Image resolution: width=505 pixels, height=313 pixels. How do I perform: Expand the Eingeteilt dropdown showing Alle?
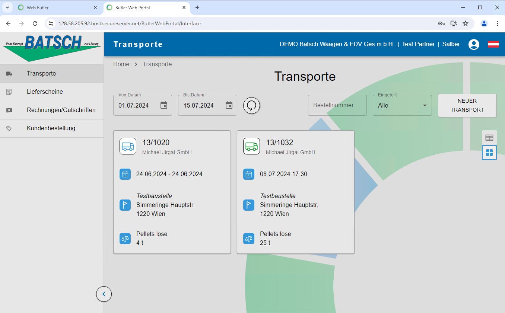pos(402,105)
